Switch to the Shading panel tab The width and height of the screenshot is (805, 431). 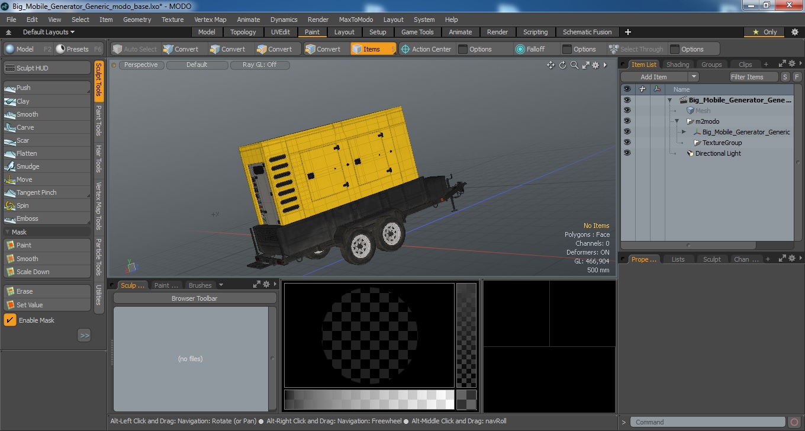tap(678, 65)
